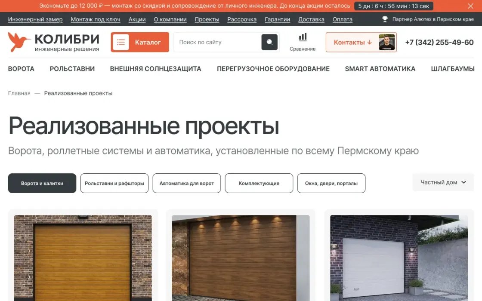Screen dimensions: 482x301
Task: Go to Акции page
Action: [x=137, y=19]
